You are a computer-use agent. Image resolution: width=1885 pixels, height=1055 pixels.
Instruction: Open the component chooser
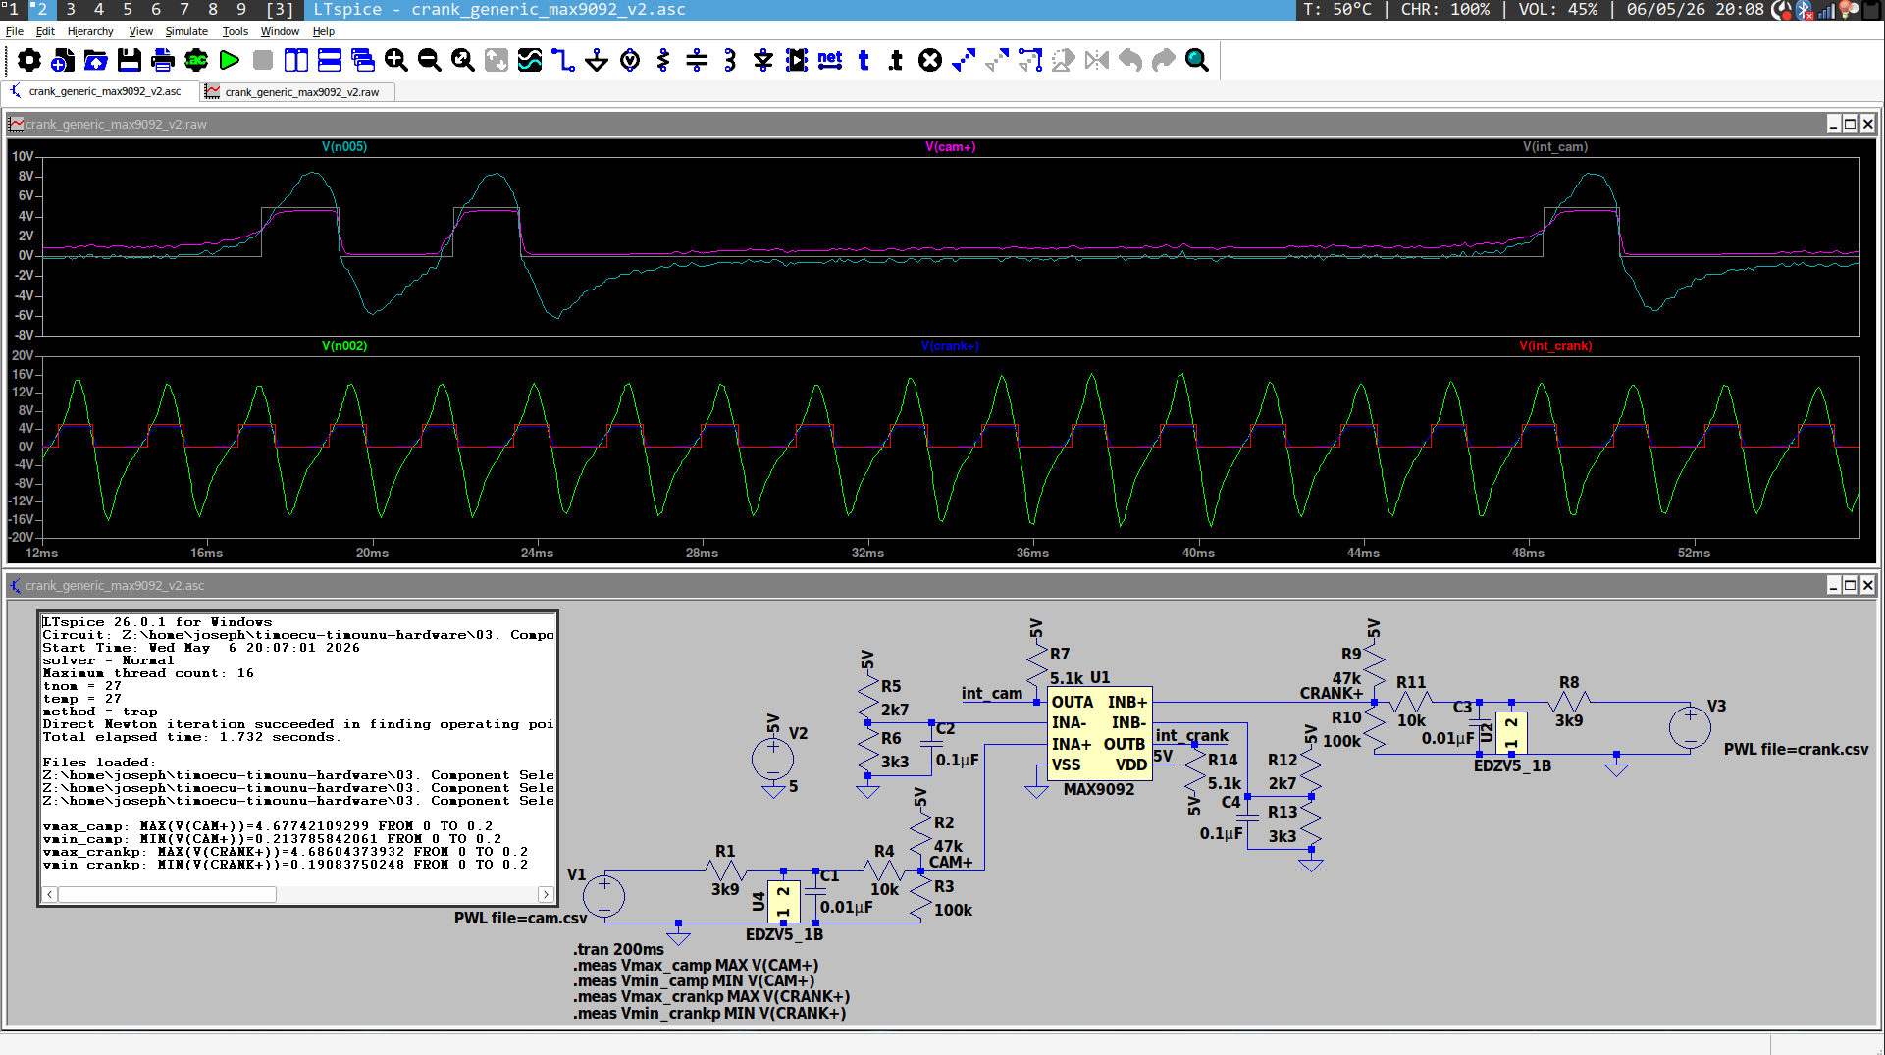[x=797, y=61]
